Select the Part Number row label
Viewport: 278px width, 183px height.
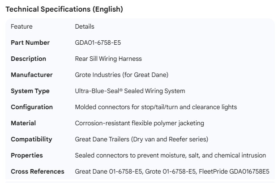30,43
